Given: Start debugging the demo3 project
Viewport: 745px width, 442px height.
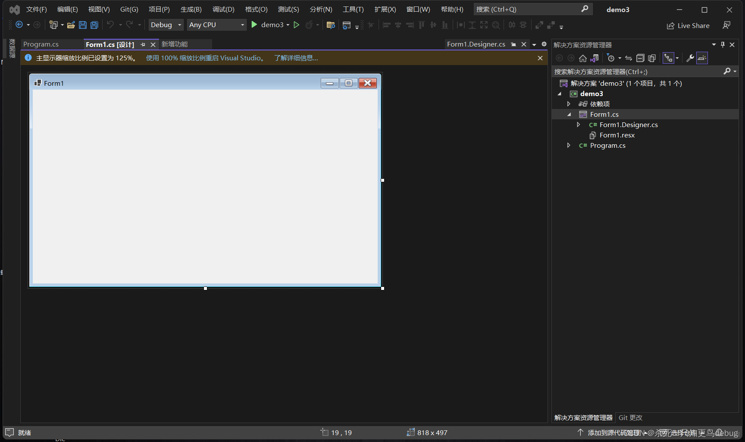Looking at the screenshot, I should point(254,25).
